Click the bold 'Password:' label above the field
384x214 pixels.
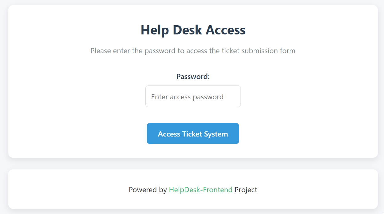pos(193,77)
